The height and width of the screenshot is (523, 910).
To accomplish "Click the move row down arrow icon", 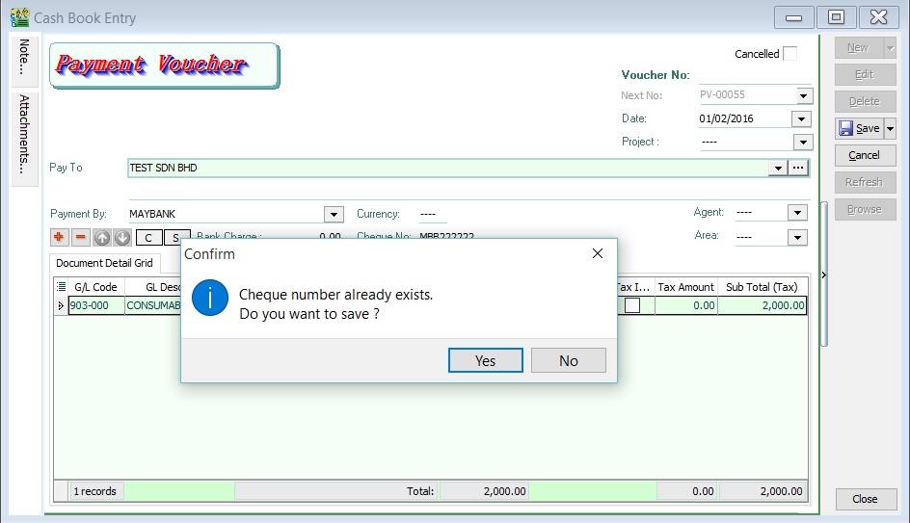I will pyautogui.click(x=122, y=237).
